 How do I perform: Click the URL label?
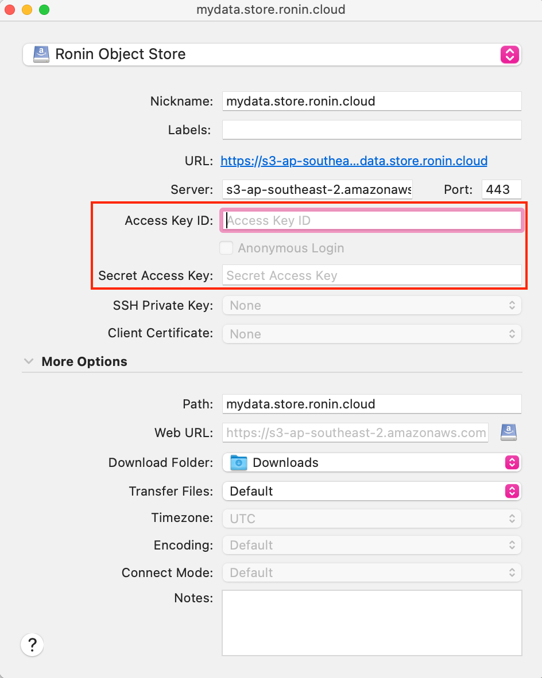point(199,161)
